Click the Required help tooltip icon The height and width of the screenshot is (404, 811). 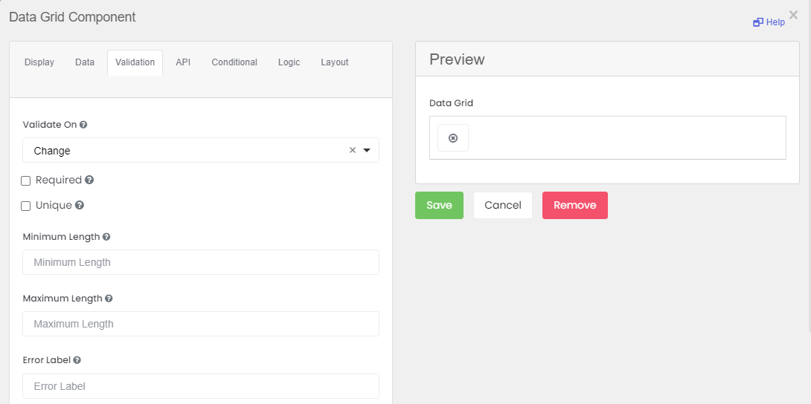tap(89, 180)
